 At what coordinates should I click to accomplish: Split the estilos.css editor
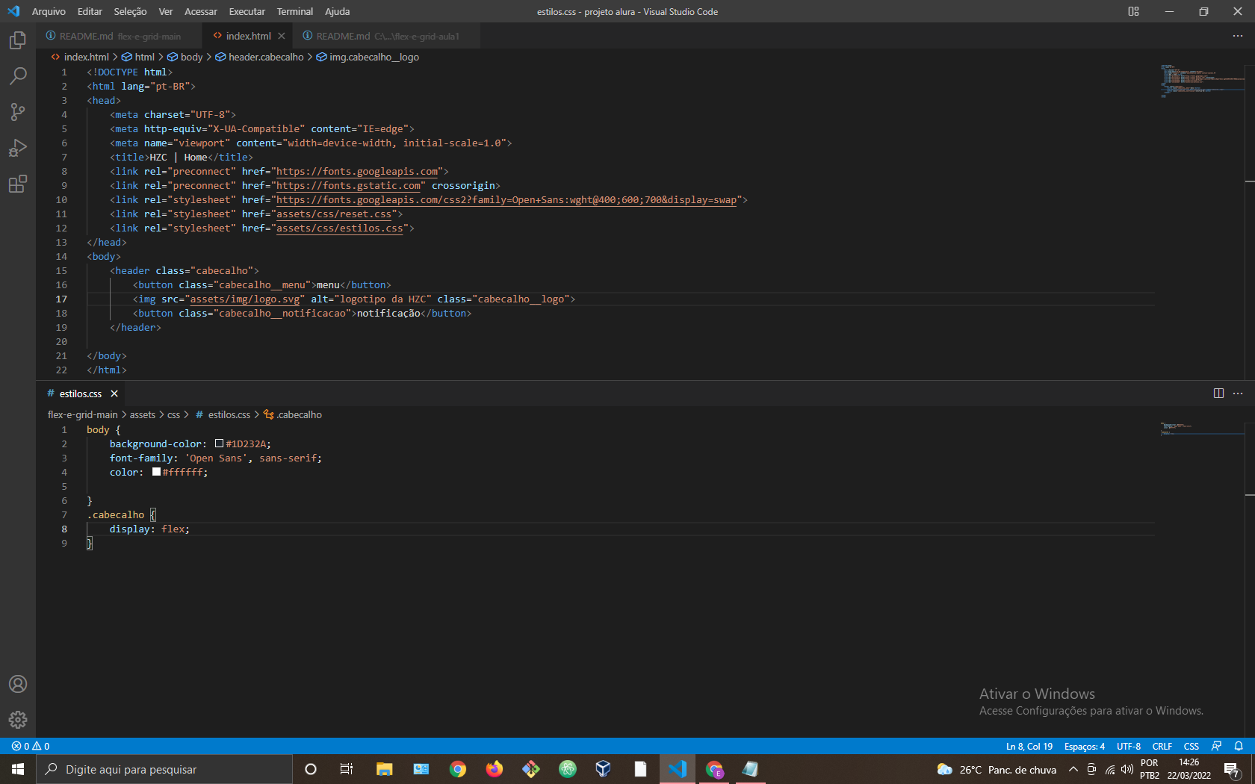point(1218,393)
